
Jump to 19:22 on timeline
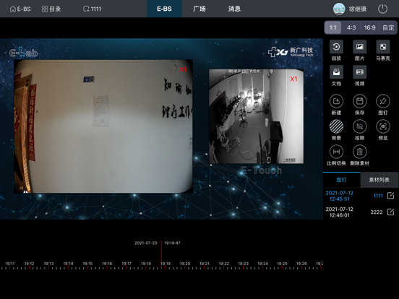pos(223,264)
